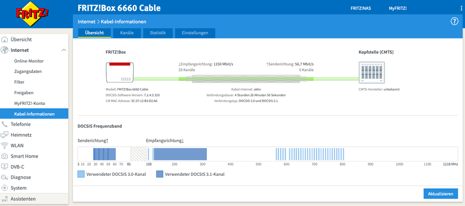Click the DOCSIS-Software-Version text

pyautogui.click(x=133, y=95)
